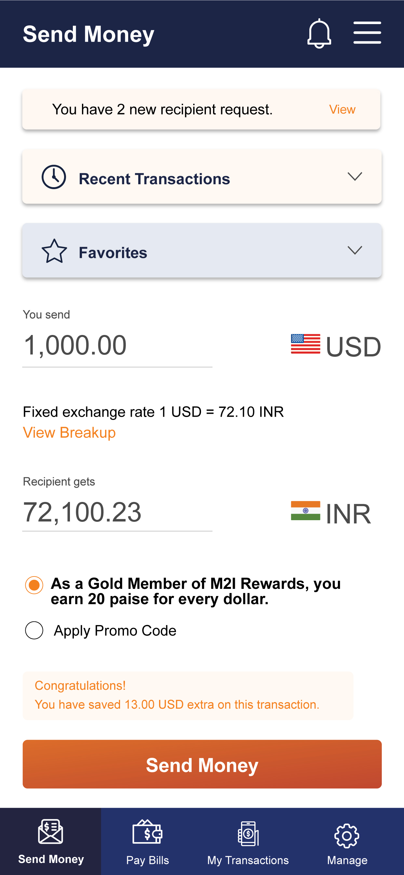Switch to Send Money bottom tab
The image size is (404, 875).
click(x=51, y=842)
